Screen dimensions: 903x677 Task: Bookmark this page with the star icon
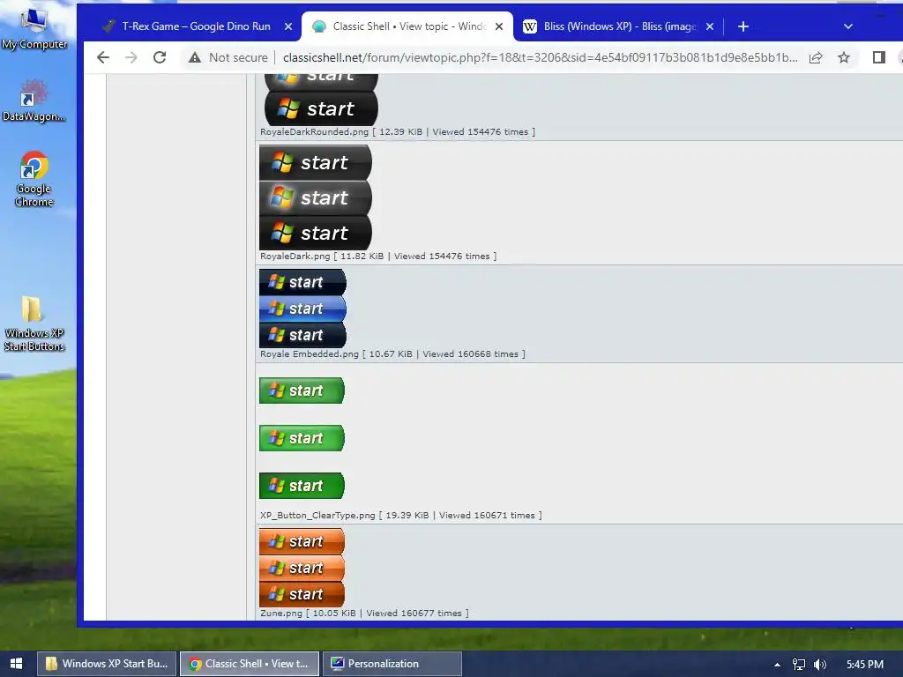[x=844, y=57]
